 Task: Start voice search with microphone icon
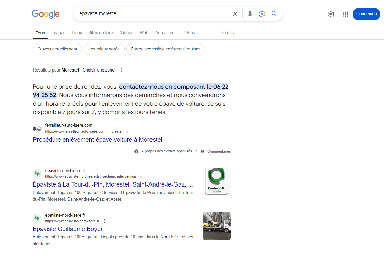(250, 14)
